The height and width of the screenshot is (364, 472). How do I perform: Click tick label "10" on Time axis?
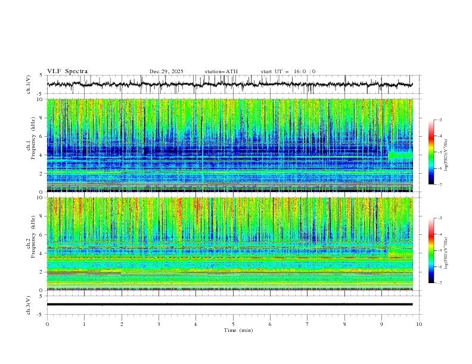[419, 324]
